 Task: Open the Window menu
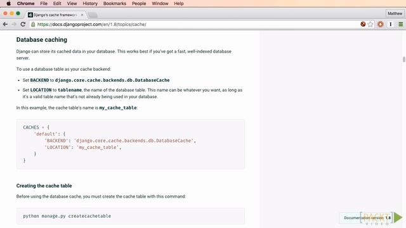click(160, 3)
